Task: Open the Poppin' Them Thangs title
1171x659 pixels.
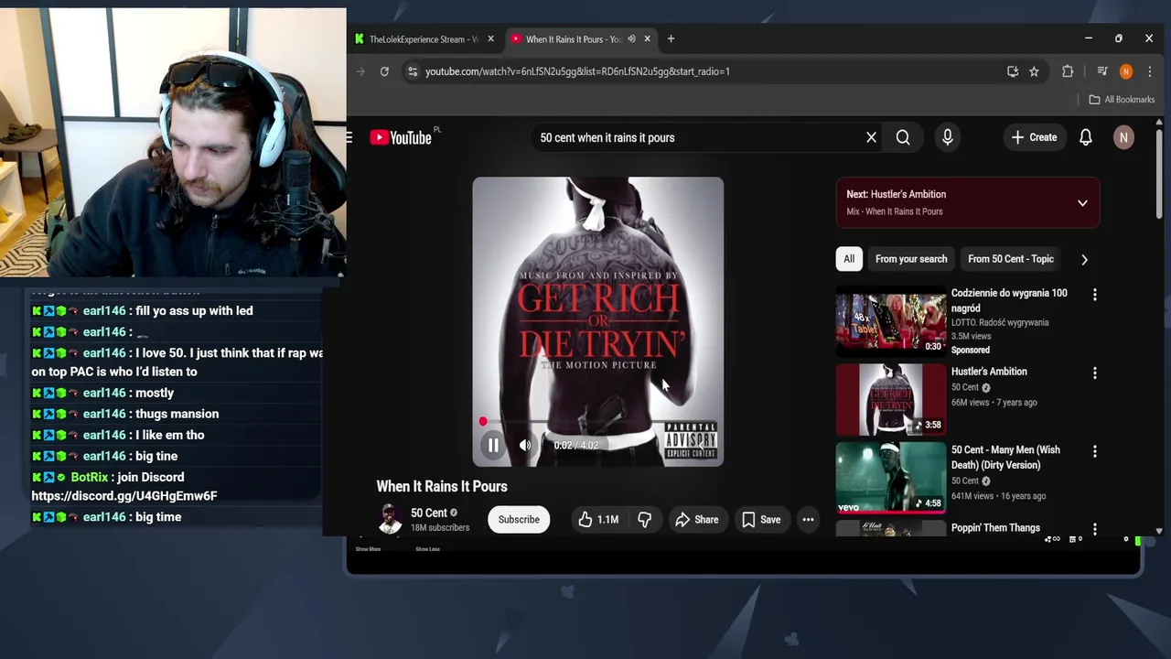Action: [995, 528]
